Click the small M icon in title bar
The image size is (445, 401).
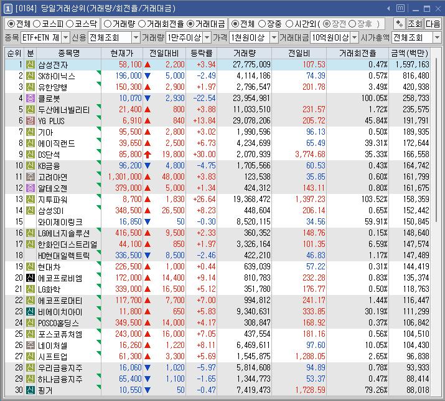coord(400,9)
